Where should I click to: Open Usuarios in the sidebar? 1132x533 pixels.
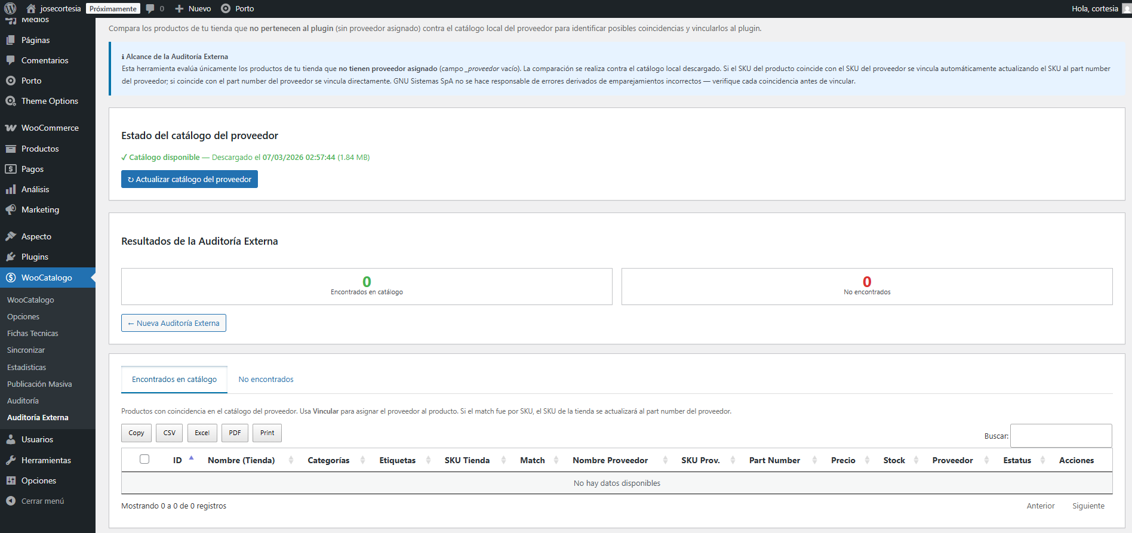point(37,439)
